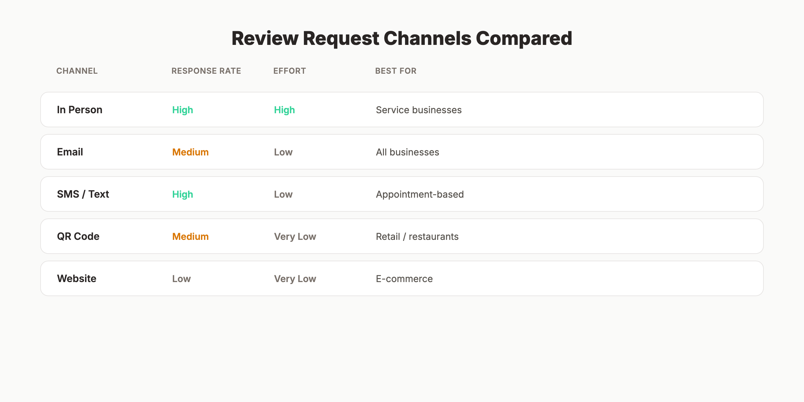Image resolution: width=804 pixels, height=402 pixels.
Task: Select the Email channel row
Action: 401,152
